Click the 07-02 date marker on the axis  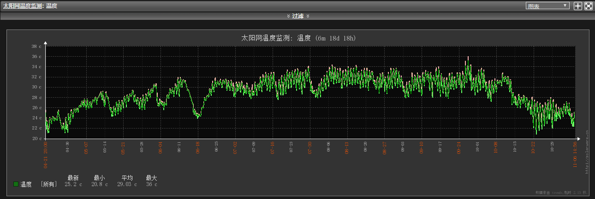[x=235, y=147]
